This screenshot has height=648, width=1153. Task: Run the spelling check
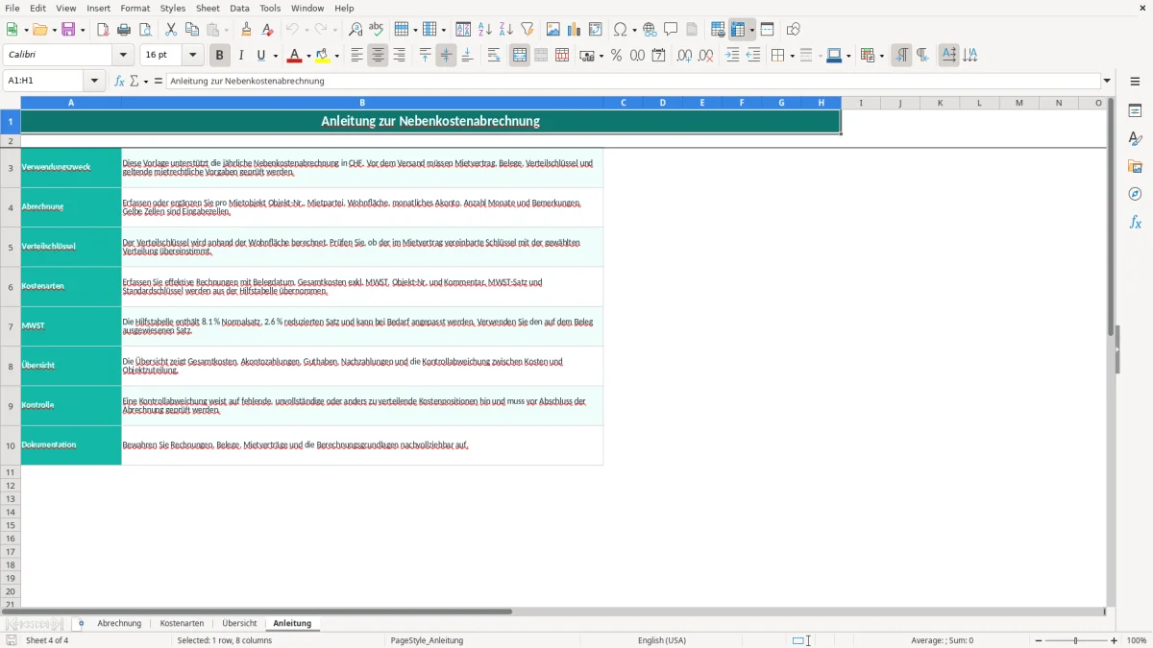(x=377, y=30)
